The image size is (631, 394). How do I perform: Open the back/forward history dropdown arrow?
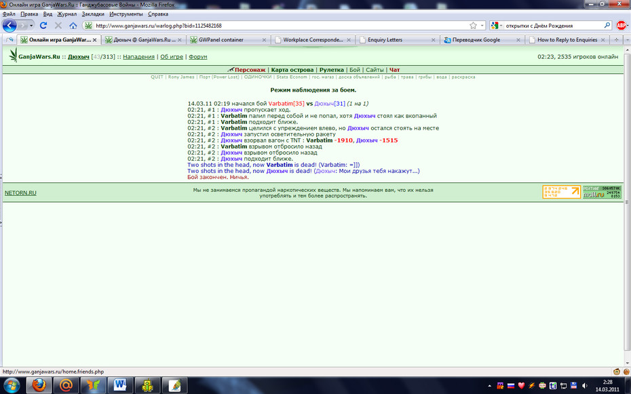(31, 26)
